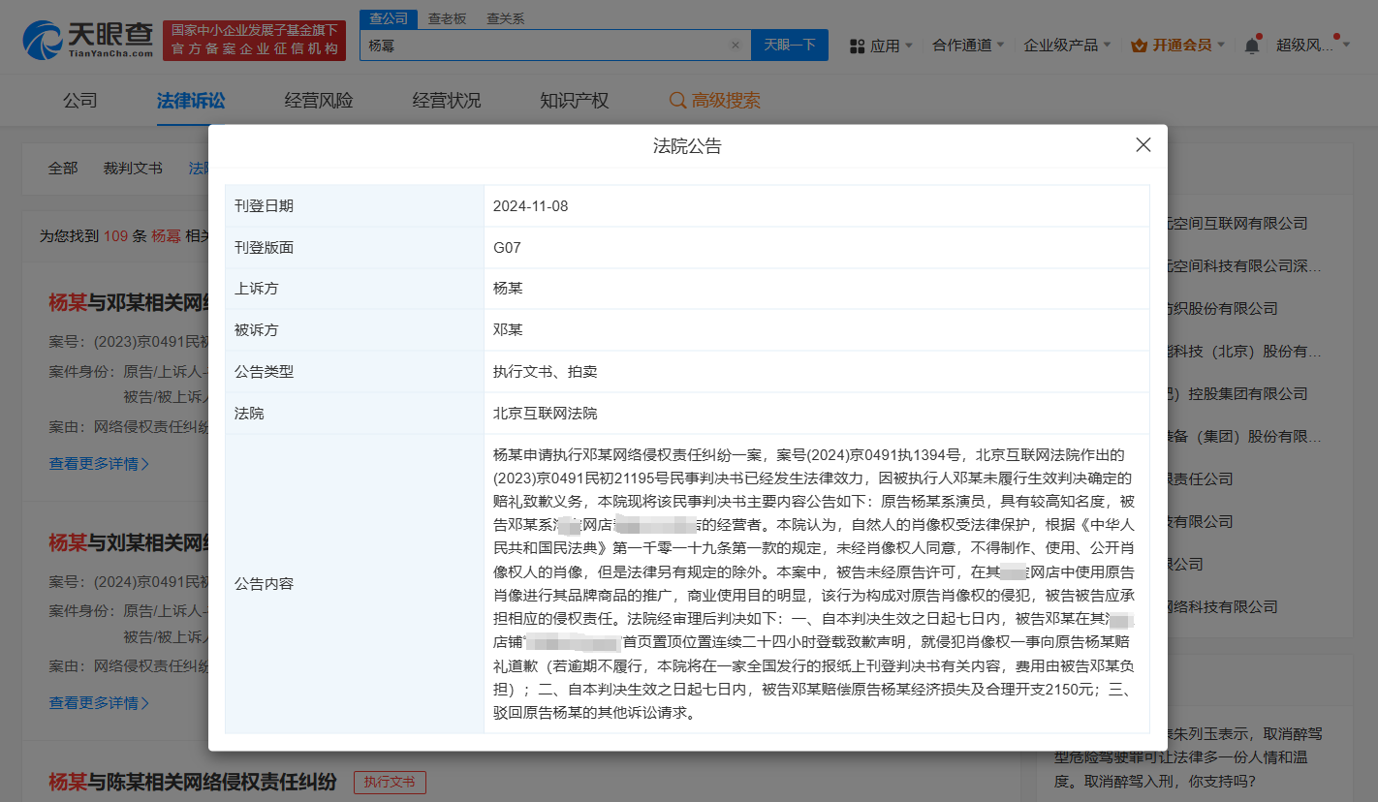The width and height of the screenshot is (1378, 802).
Task: Click the 开通会员 crown icon
Action: click(x=1139, y=46)
